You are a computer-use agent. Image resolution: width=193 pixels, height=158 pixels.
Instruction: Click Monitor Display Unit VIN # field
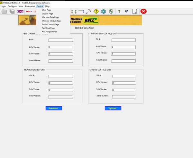coord(60,76)
